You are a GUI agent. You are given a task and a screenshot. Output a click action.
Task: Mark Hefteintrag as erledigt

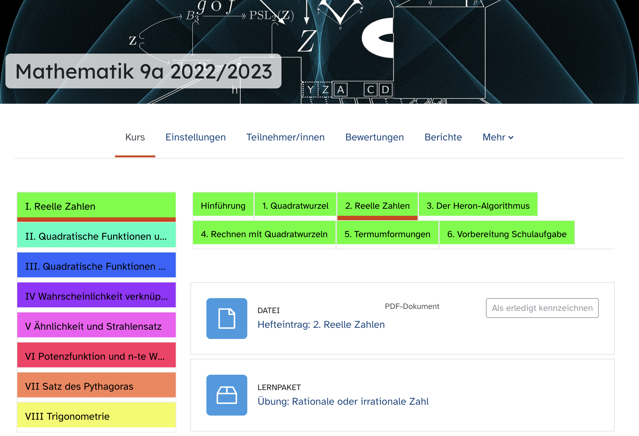[x=542, y=308]
